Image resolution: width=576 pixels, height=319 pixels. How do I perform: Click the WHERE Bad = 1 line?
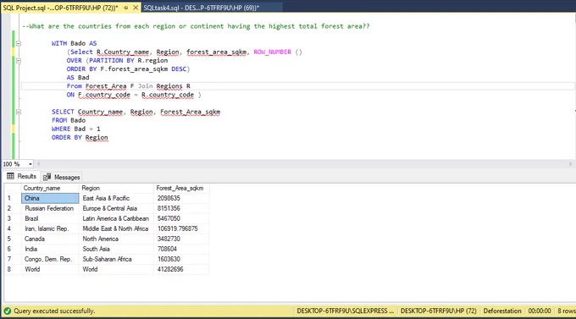[75, 129]
